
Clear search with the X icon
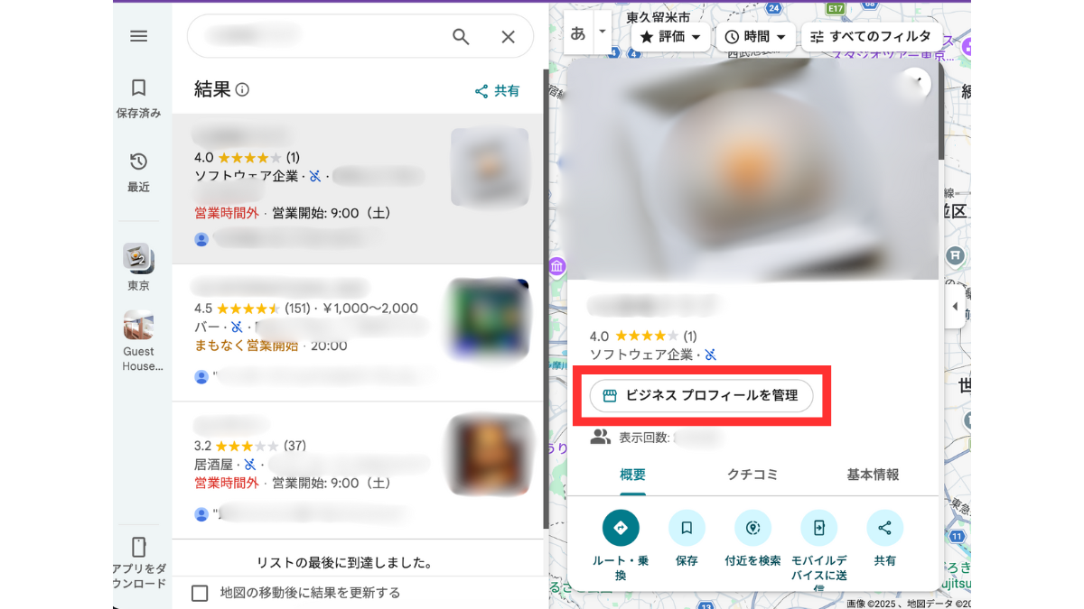tap(508, 37)
